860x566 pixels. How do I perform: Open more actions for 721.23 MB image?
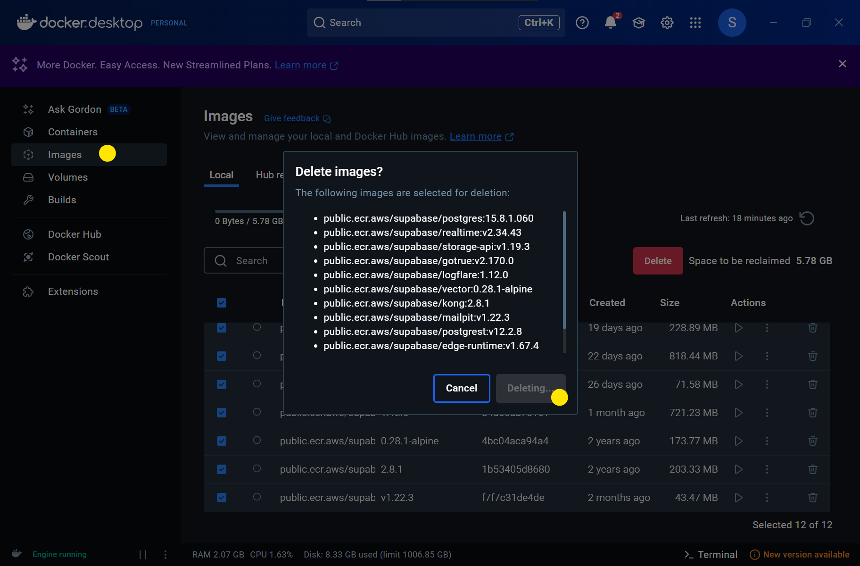point(767,413)
